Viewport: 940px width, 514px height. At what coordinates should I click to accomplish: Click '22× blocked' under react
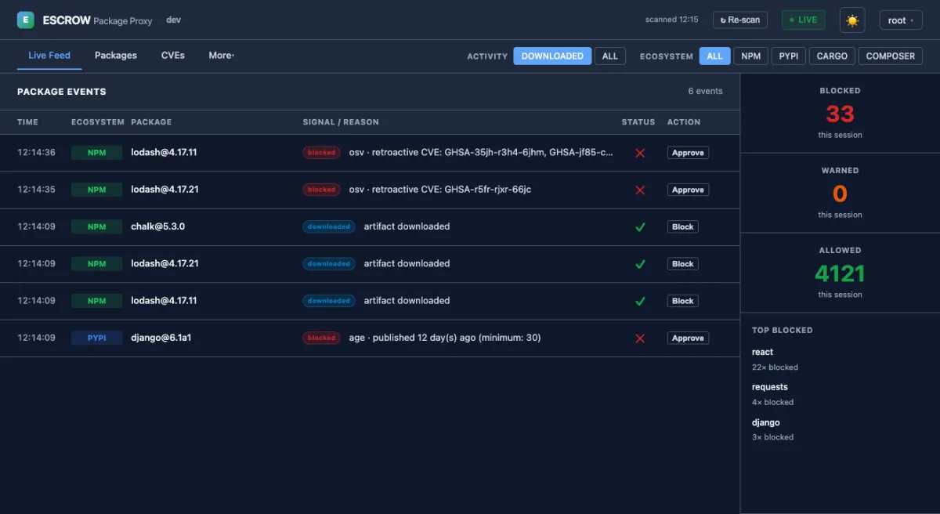tap(775, 367)
